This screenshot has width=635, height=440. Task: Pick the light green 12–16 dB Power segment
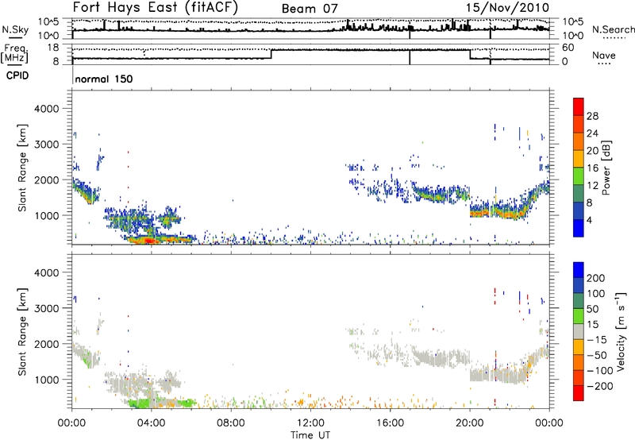(x=579, y=176)
